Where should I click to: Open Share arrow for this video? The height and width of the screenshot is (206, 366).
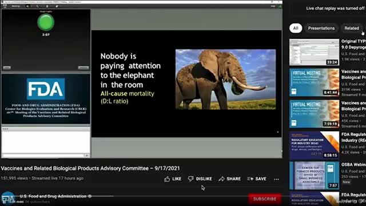pos(229,179)
